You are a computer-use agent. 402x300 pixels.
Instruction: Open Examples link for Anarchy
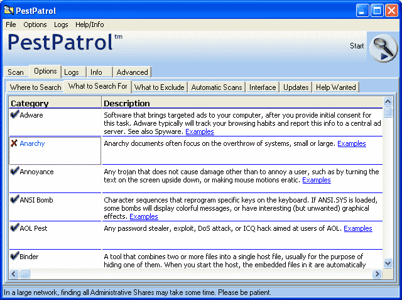coord(352,143)
